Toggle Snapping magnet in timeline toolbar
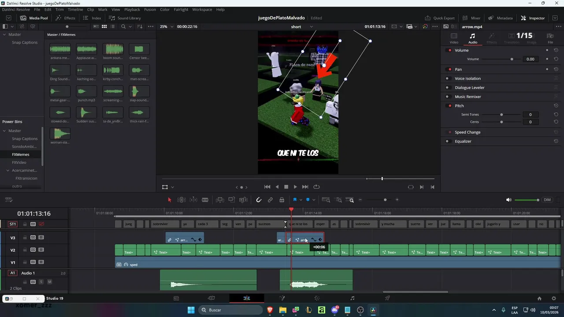564x317 pixels. 259,200
